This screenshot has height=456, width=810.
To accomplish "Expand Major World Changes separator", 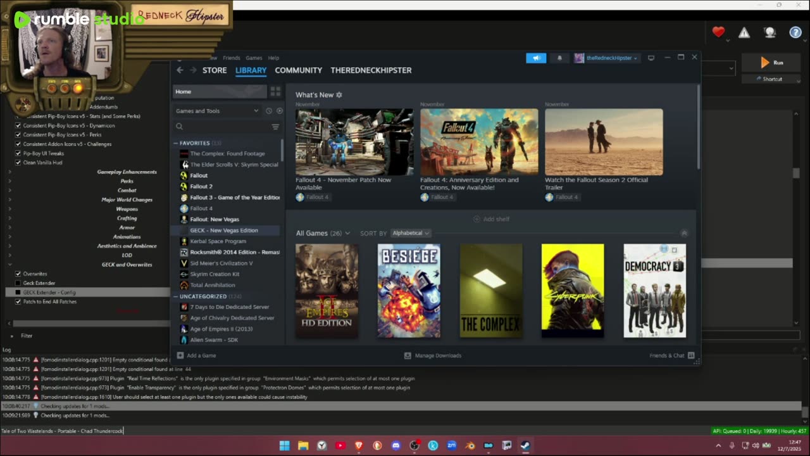I will [x=9, y=199].
